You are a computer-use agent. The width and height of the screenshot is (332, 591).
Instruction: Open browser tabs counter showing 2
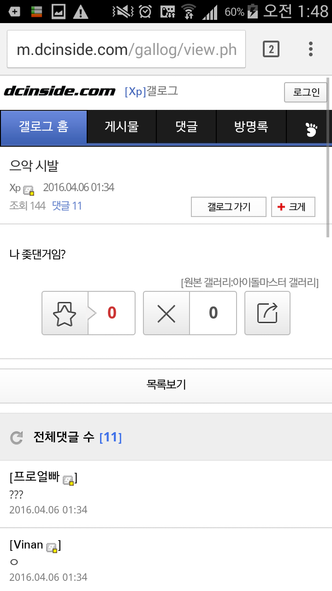(271, 49)
